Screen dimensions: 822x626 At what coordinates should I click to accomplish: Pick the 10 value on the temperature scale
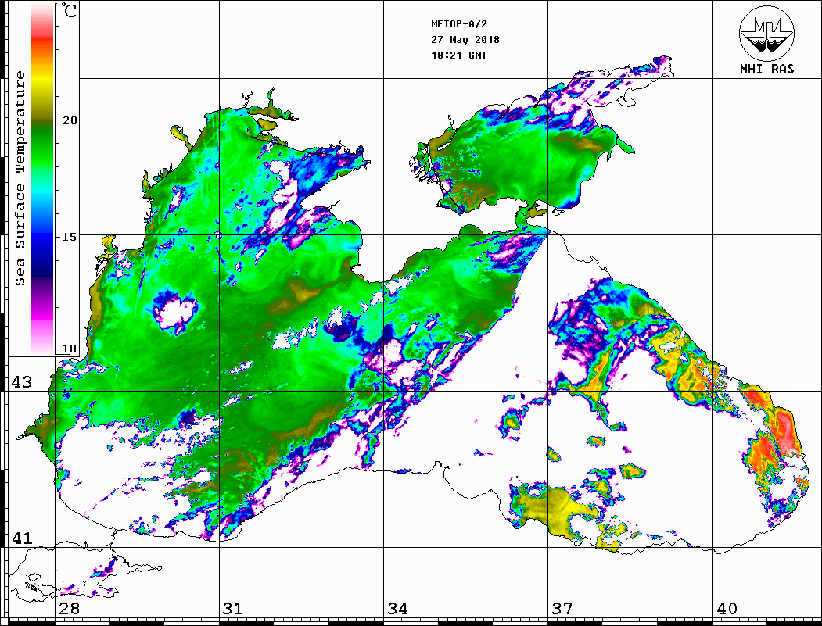(x=70, y=349)
